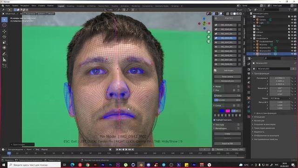Select the Scale tool in toolbar
Screen dimensions: 298x168
pyautogui.click(x=4, y=42)
